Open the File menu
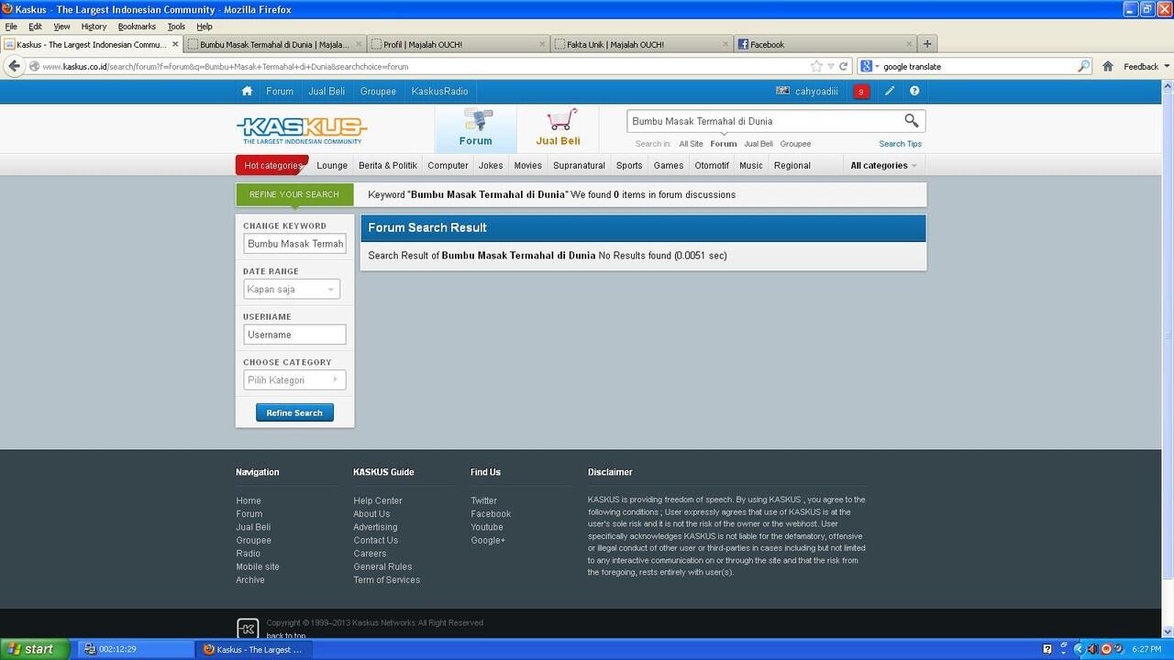This screenshot has height=660, width=1174. pyautogui.click(x=11, y=27)
